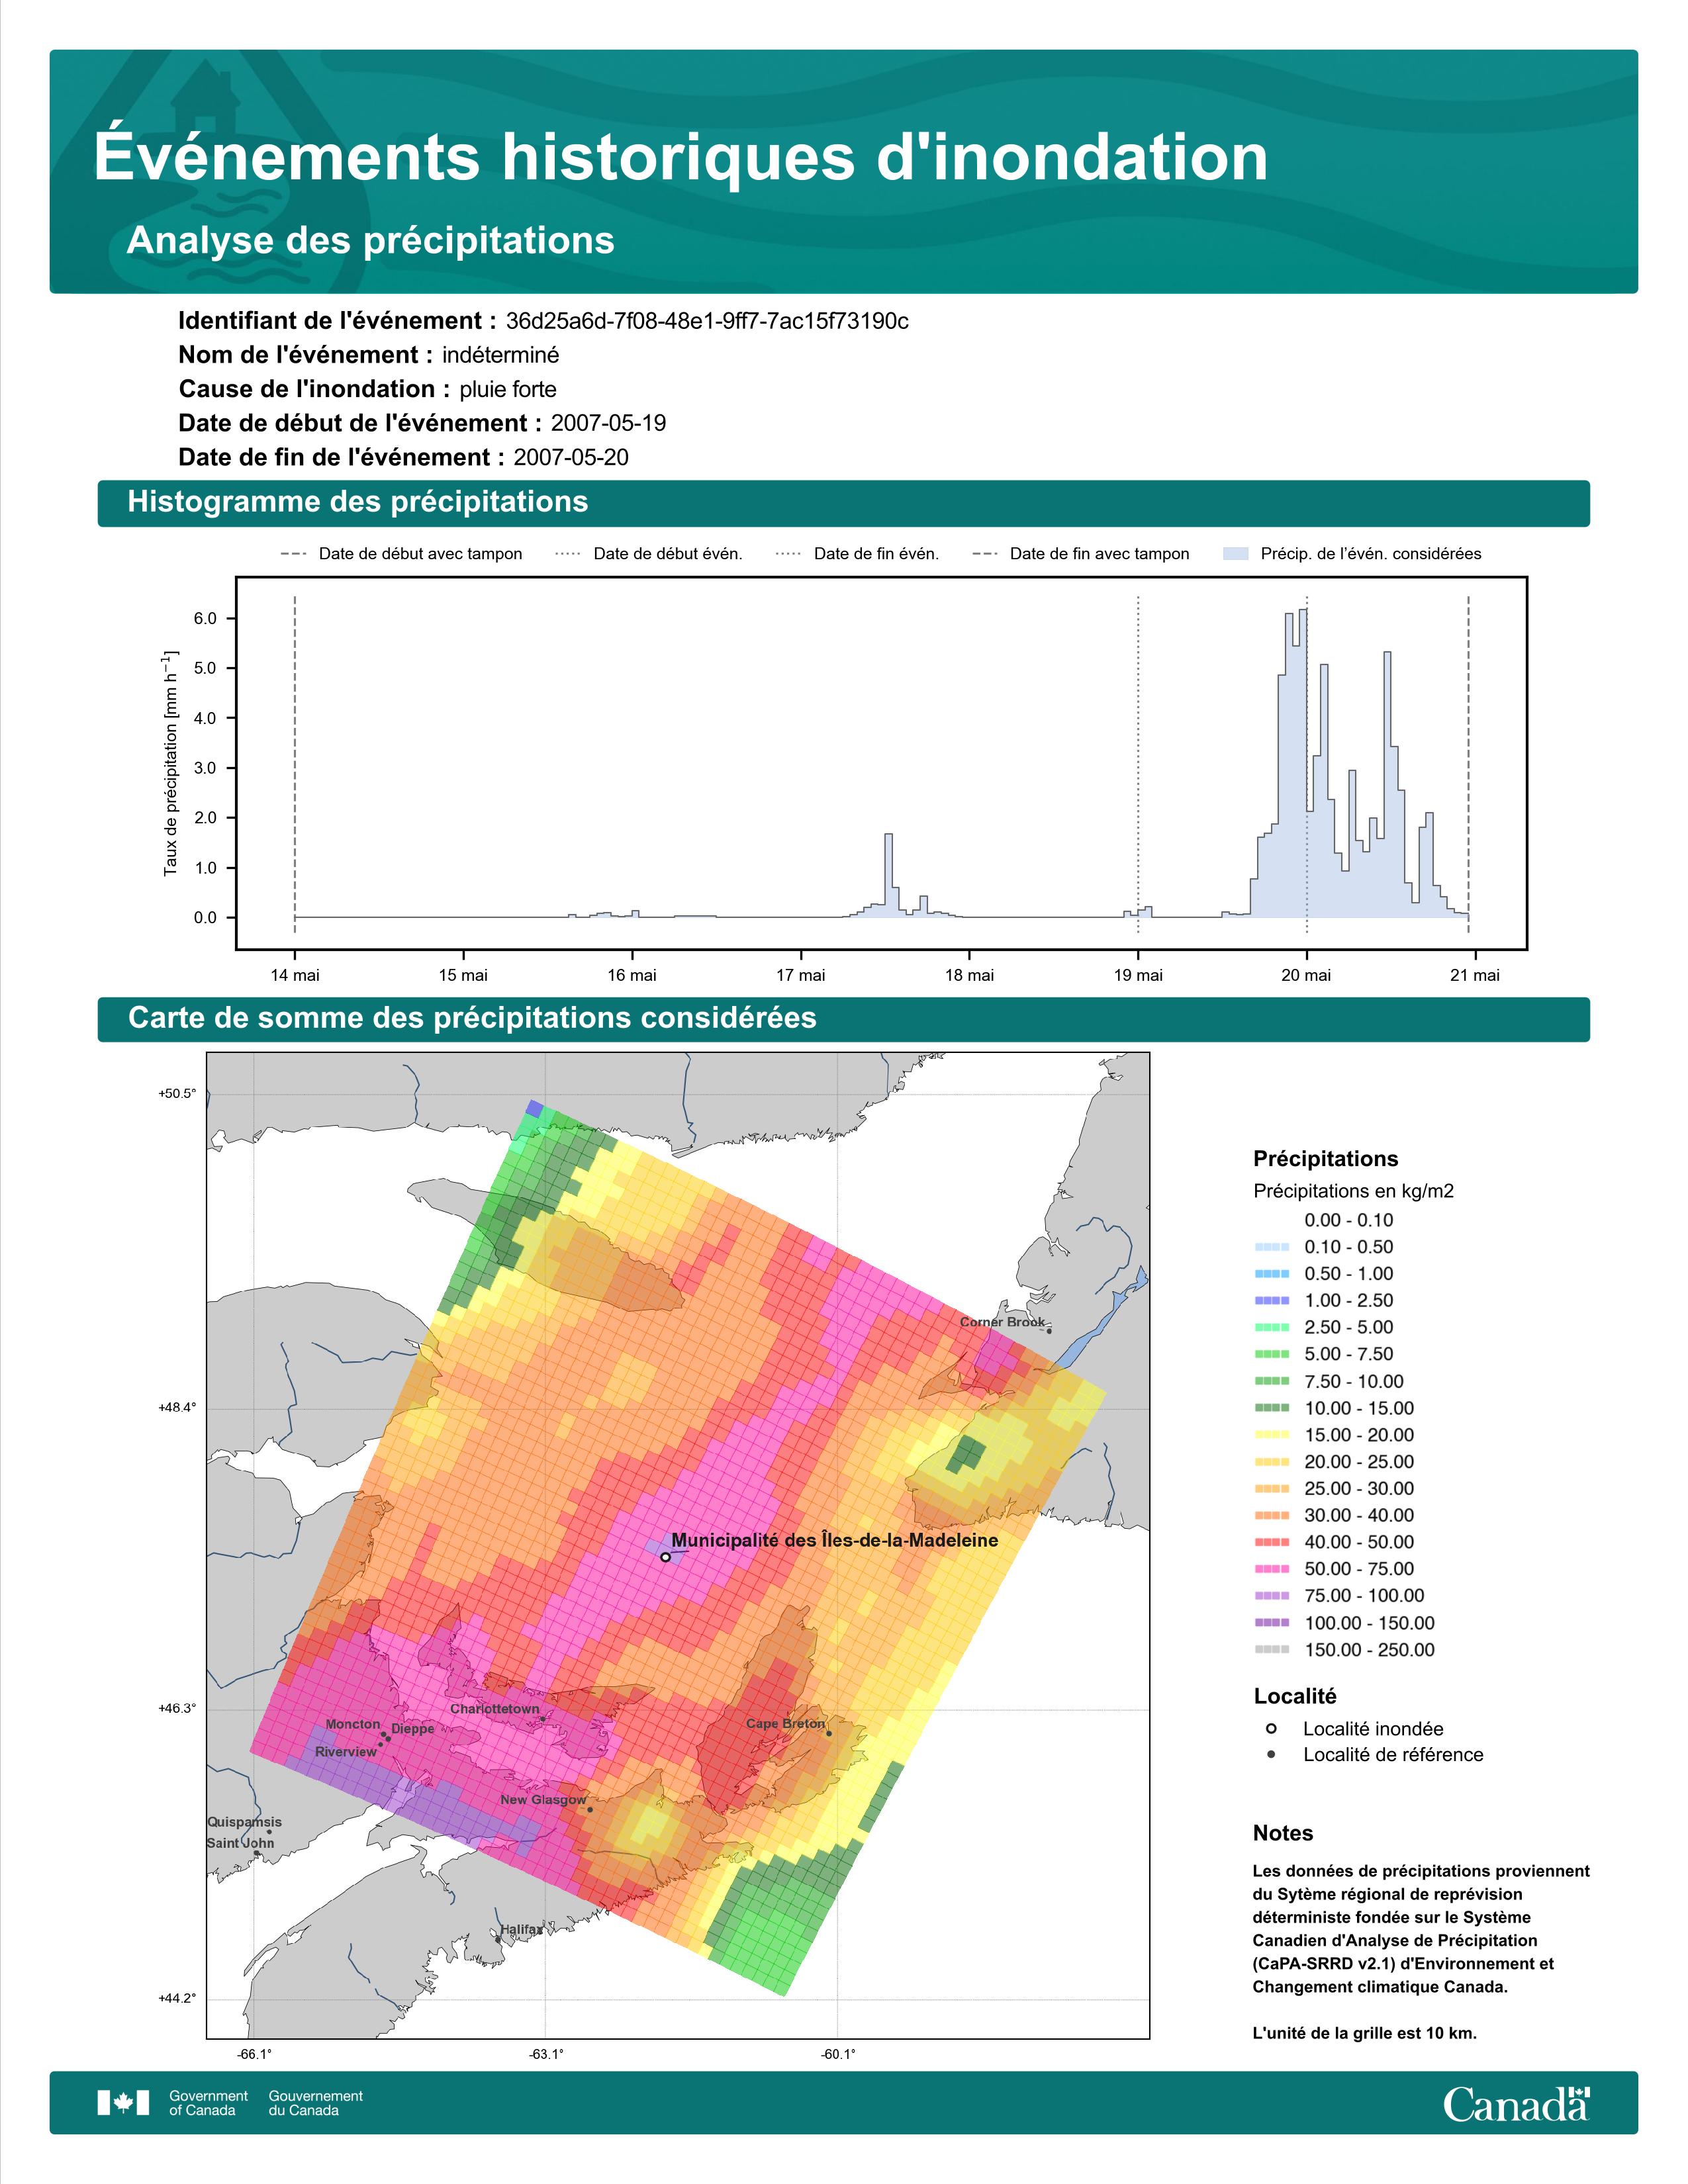The height and width of the screenshot is (2184, 1688).
Task: Click the Dieppe map label
Action: click(x=413, y=1729)
